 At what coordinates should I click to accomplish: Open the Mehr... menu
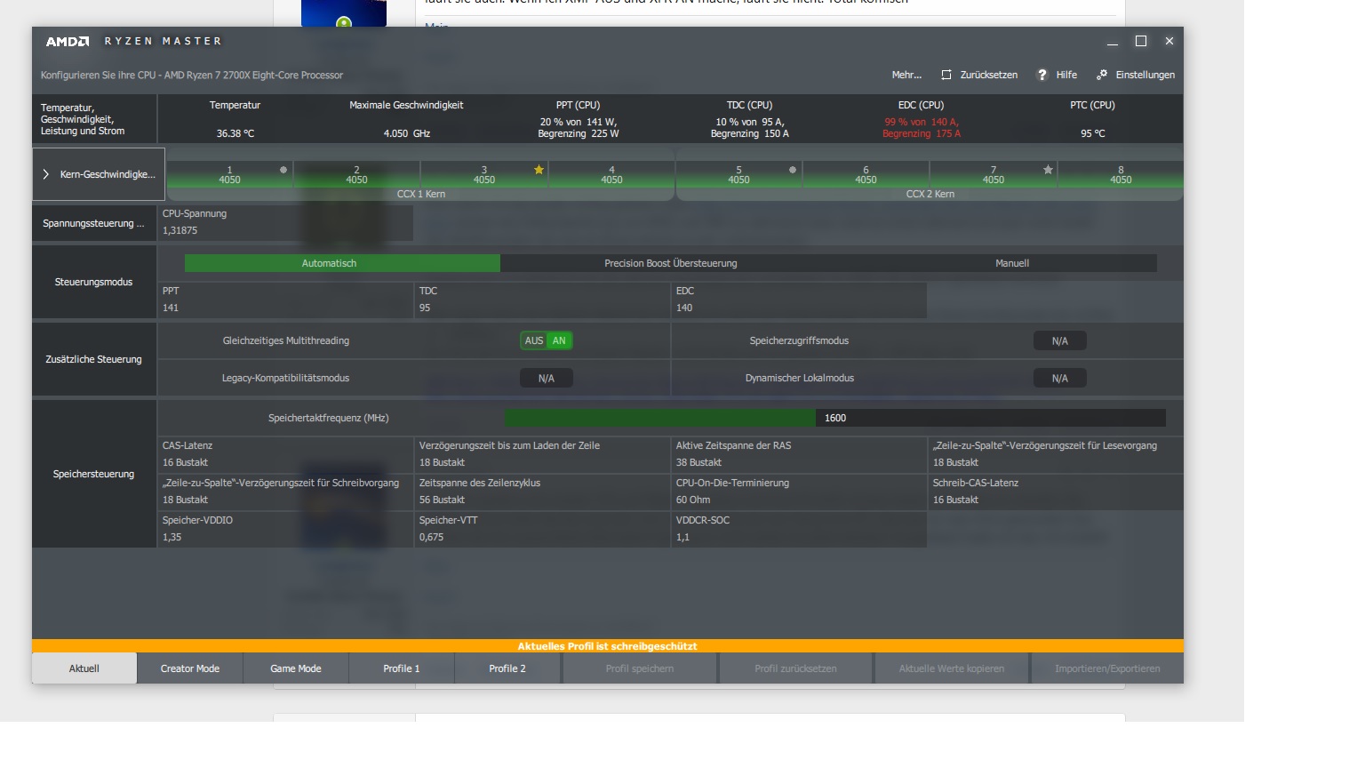906,75
